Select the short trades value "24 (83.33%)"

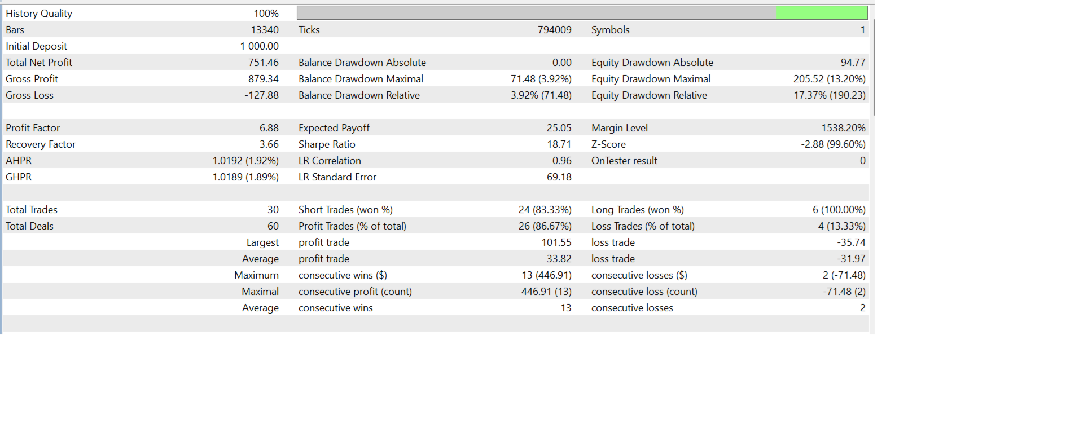coord(545,210)
